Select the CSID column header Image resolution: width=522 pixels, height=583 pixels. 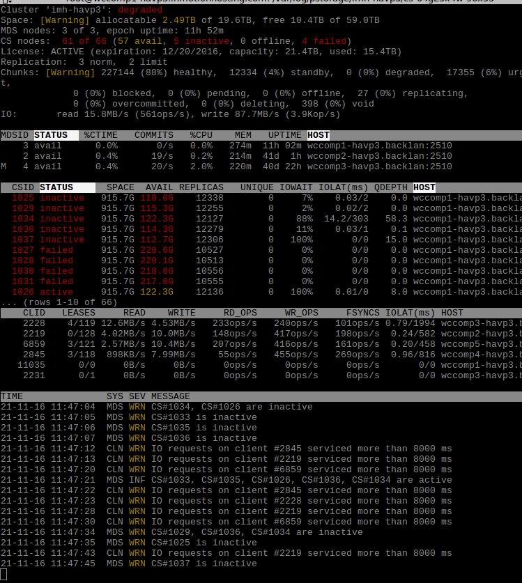22,187
